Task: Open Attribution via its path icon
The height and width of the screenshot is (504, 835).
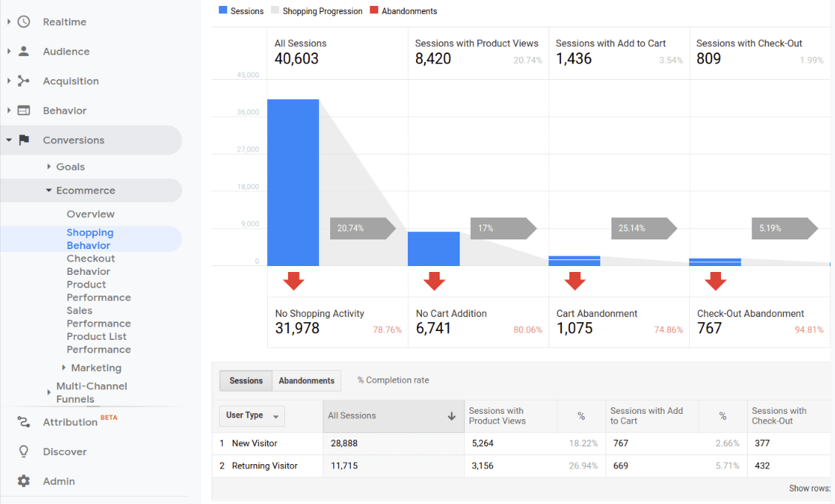Action: [24, 422]
